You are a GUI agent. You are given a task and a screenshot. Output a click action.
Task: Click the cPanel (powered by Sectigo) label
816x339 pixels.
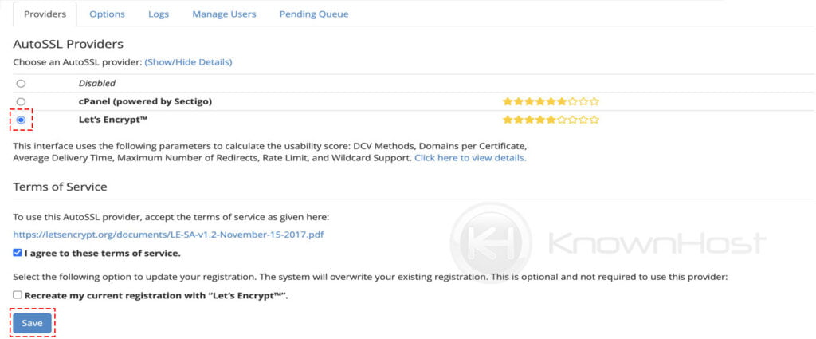click(x=145, y=101)
